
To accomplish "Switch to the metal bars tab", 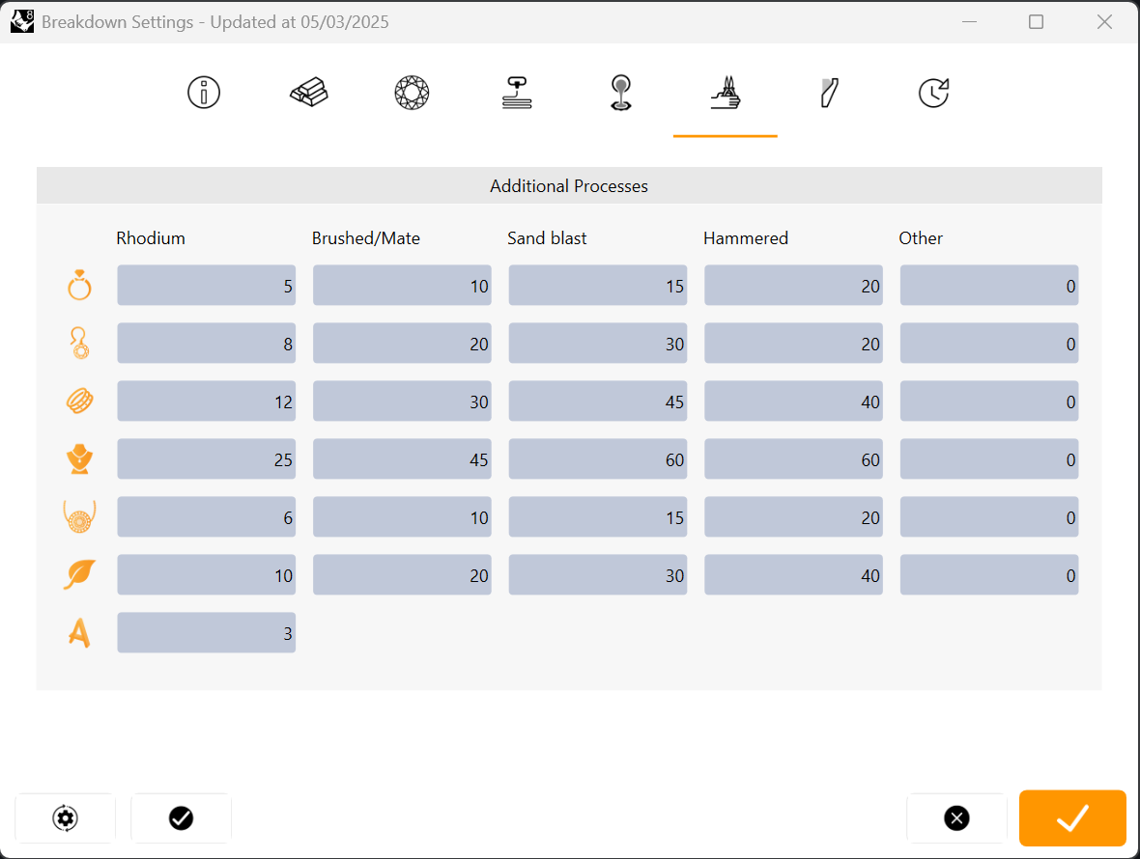I will click(x=309, y=93).
